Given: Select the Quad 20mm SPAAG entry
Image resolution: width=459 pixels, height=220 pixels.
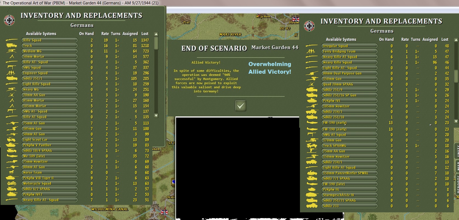Looking at the screenshot, I should (x=349, y=84).
